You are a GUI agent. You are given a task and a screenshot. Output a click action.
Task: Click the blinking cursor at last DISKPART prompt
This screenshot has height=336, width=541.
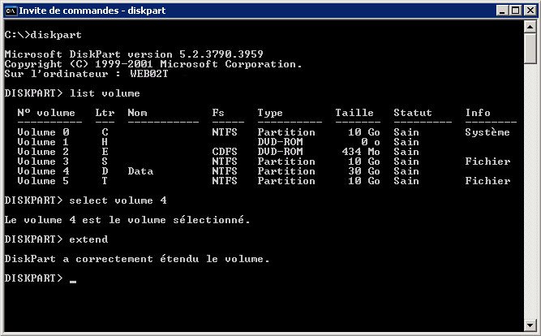point(73,280)
